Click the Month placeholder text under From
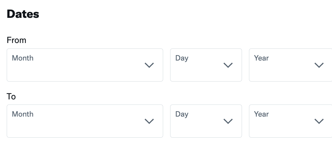332x151 pixels. pos(23,58)
